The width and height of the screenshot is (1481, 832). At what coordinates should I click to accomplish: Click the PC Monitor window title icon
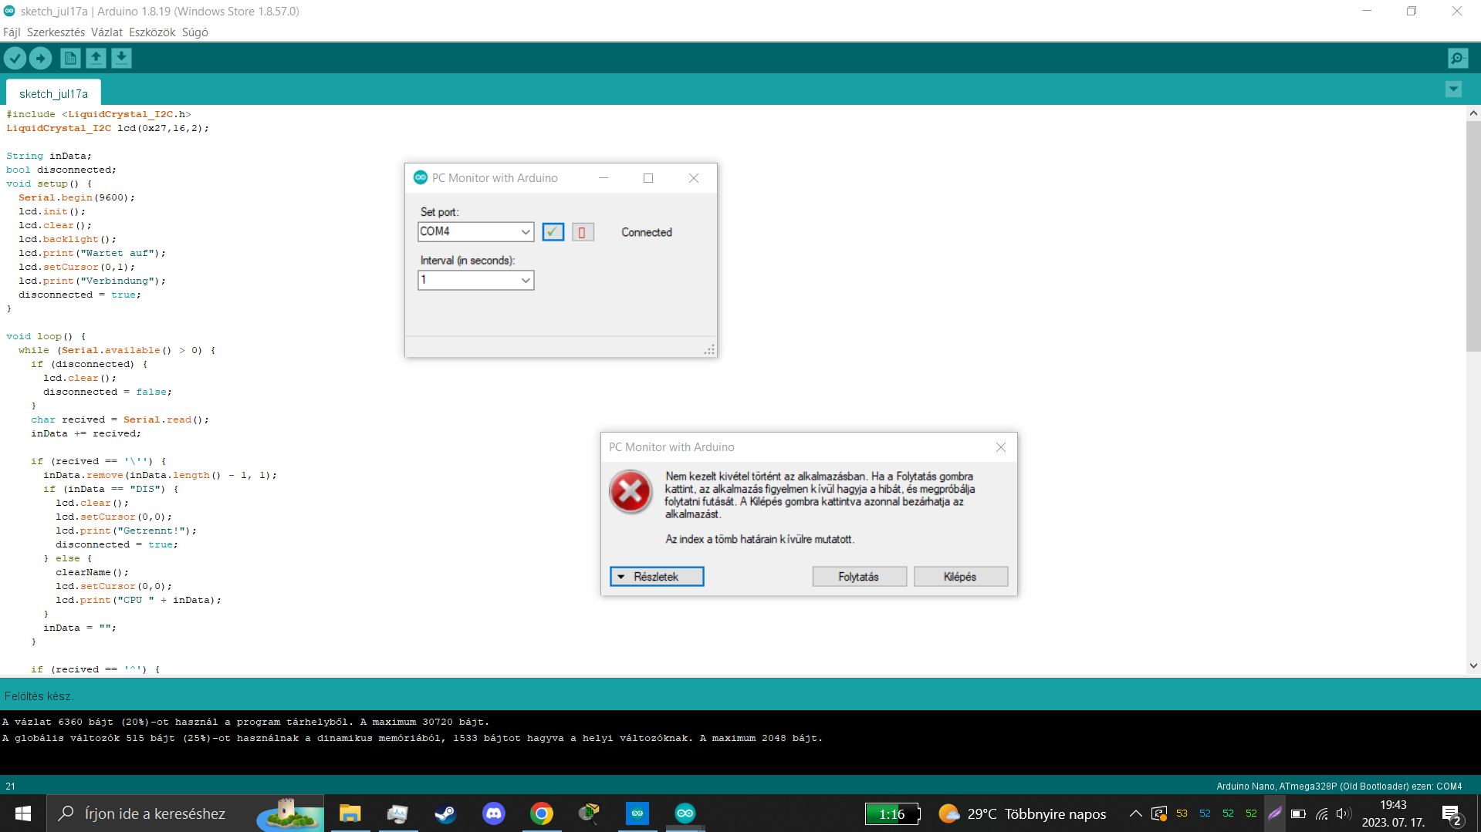[x=421, y=177]
